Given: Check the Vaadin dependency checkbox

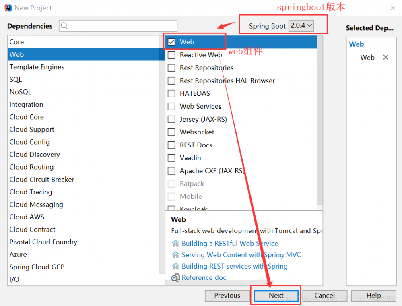Looking at the screenshot, I should click(171, 158).
